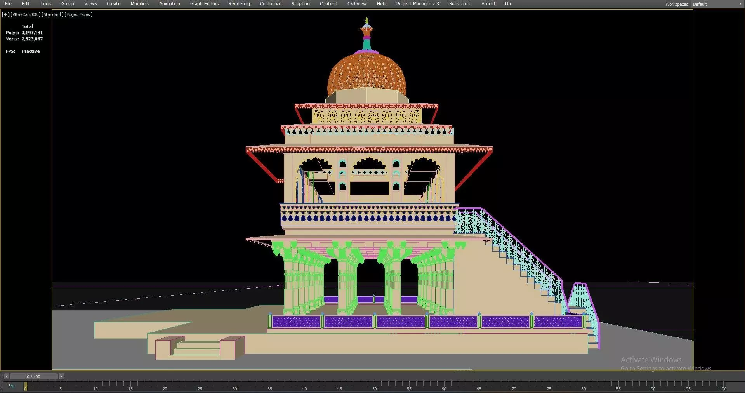Open the Rendering menu
This screenshot has width=745, height=393.
[x=239, y=4]
